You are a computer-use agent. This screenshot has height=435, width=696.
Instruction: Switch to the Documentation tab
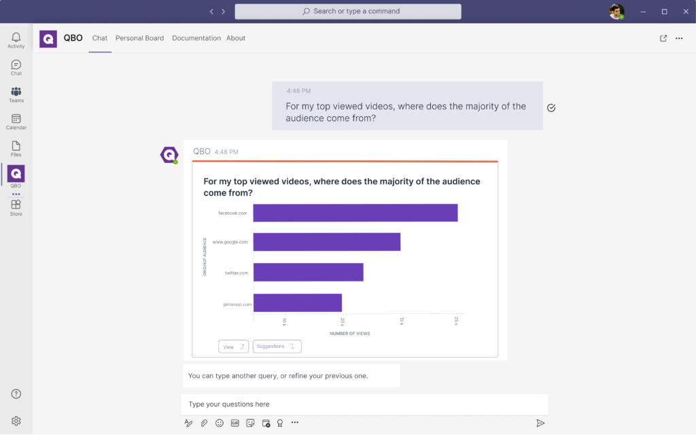pyautogui.click(x=196, y=38)
